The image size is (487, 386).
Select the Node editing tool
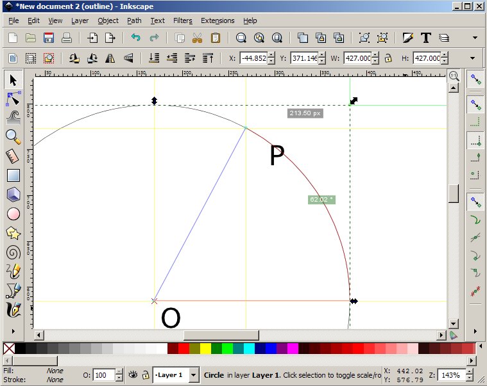[x=13, y=99]
